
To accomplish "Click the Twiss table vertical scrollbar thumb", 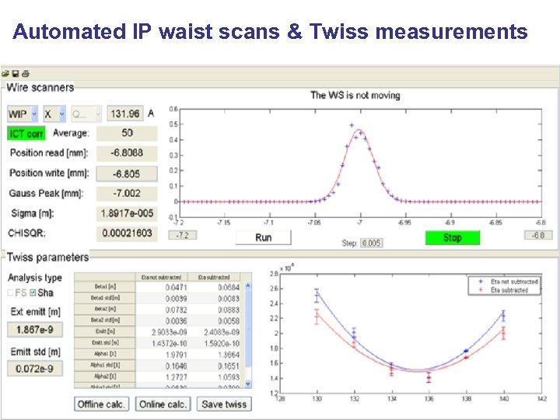I will click(x=248, y=328).
